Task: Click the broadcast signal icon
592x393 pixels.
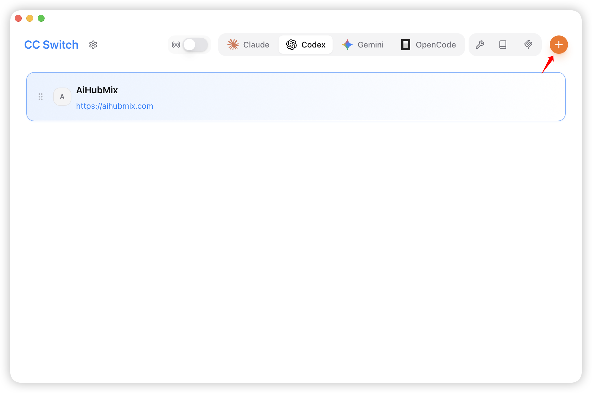Action: [x=176, y=45]
